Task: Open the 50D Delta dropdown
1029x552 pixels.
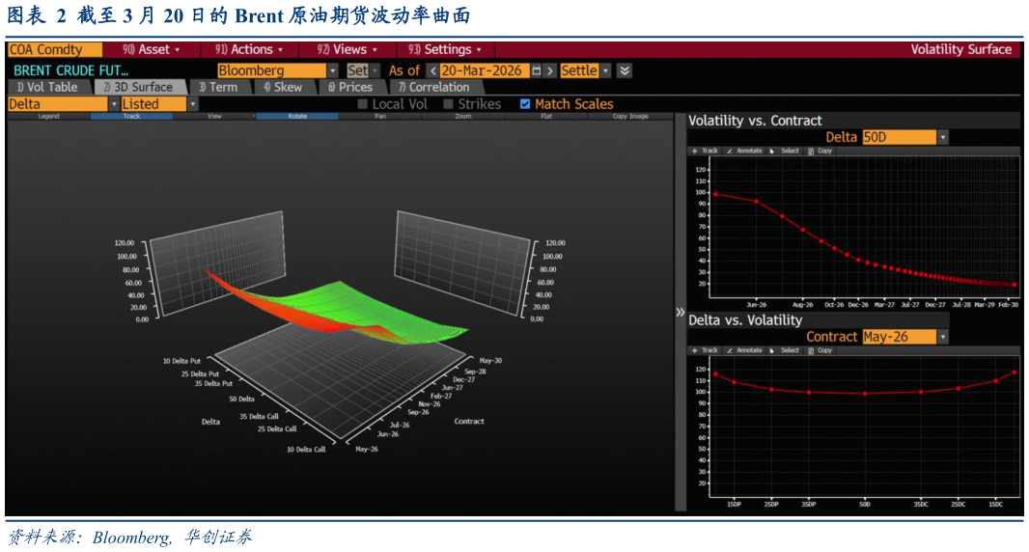Action: 943,137
